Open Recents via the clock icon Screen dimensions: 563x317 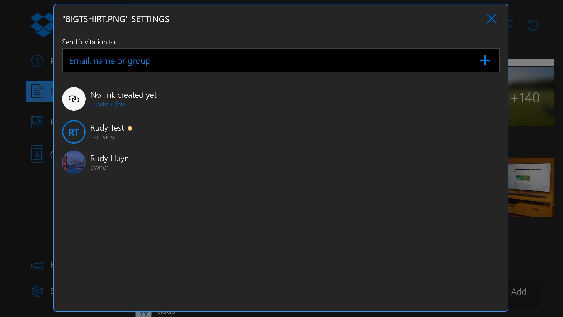(37, 61)
